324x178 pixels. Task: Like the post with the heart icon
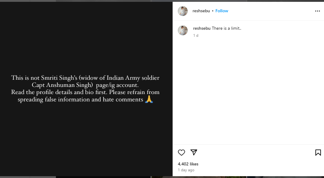coord(182,153)
